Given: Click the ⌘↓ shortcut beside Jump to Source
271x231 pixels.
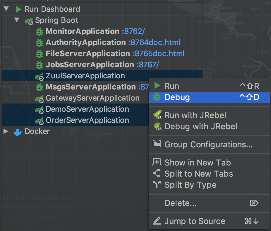Looking at the screenshot, I should point(252,221).
